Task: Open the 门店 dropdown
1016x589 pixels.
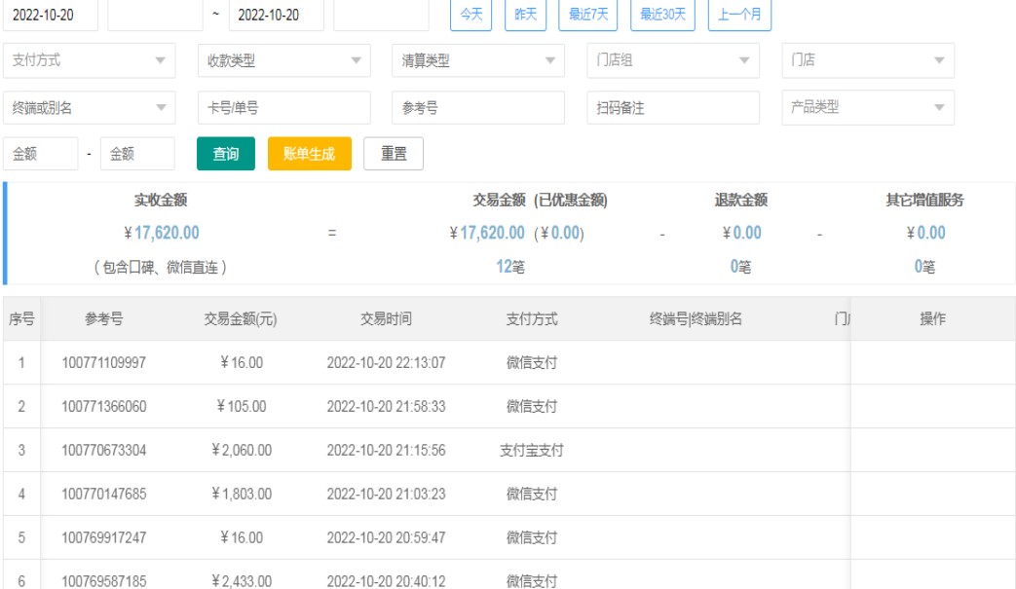Action: (x=868, y=60)
